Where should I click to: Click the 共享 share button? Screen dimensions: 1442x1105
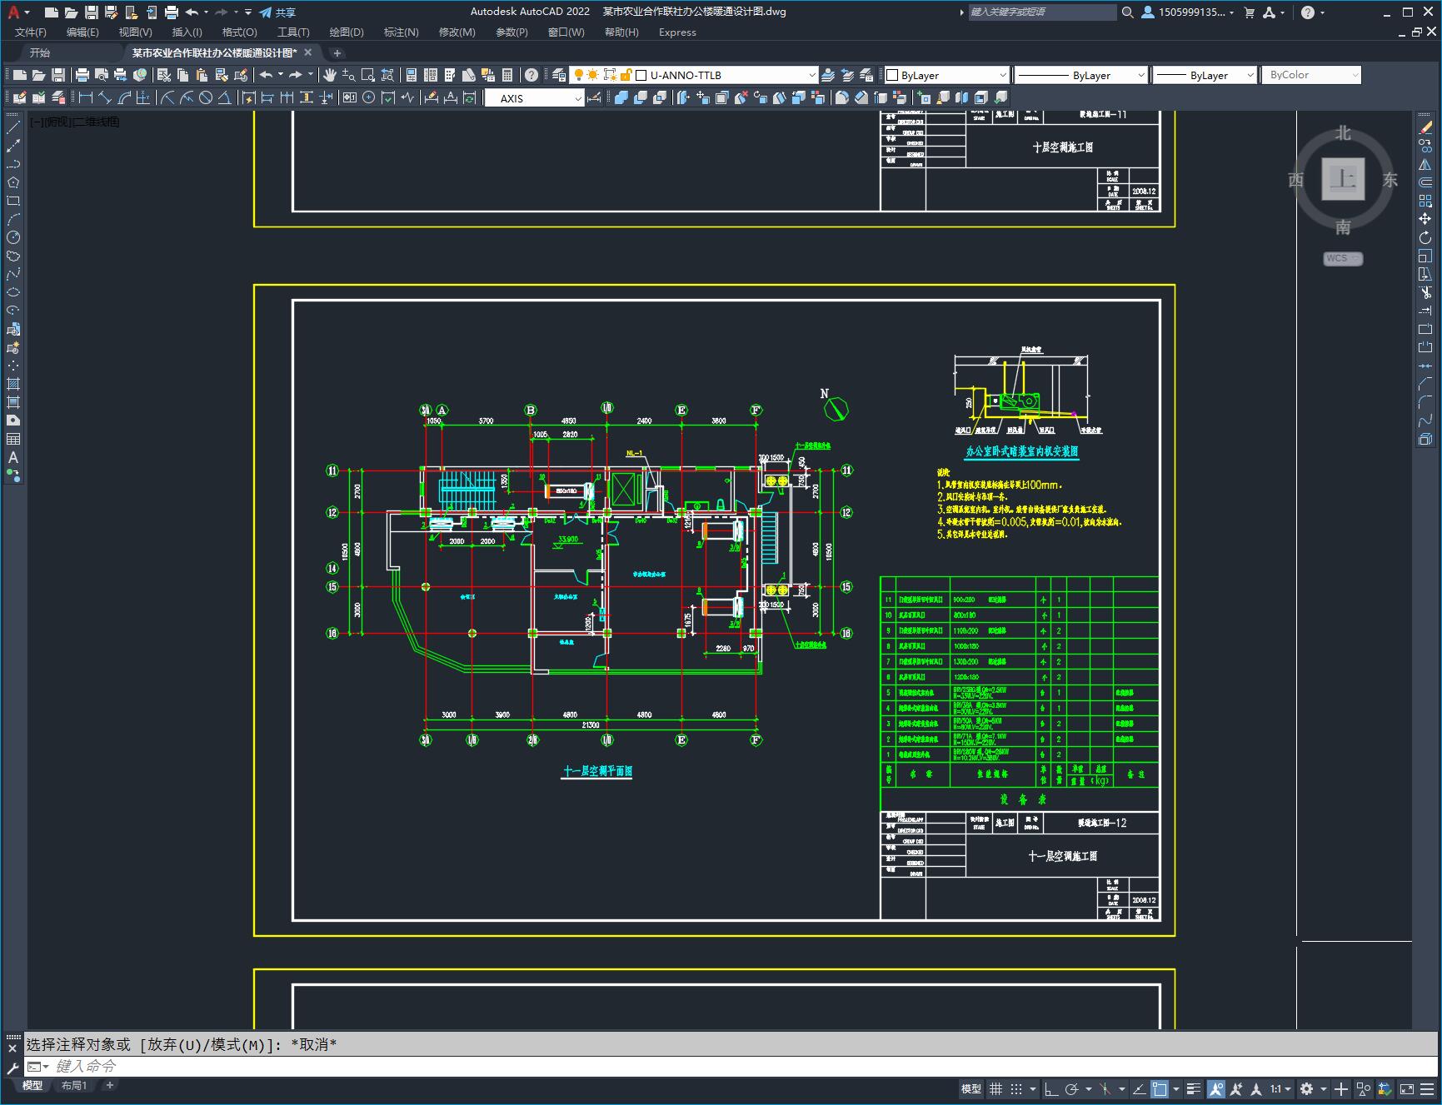277,12
